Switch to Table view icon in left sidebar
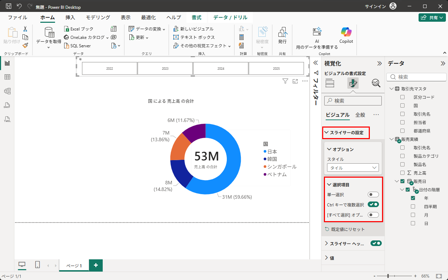Screen dimensions: 448x280 click(7, 77)
